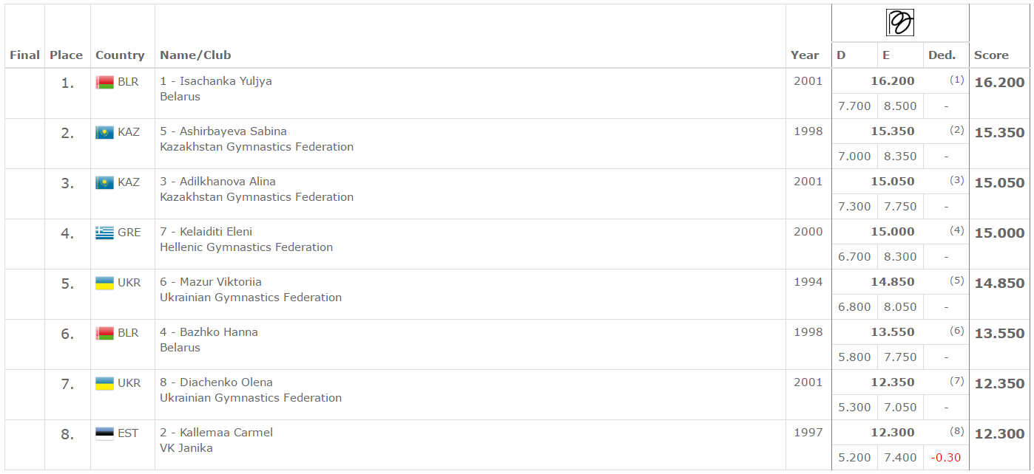
Task: Click the Year column header
Action: click(x=805, y=55)
